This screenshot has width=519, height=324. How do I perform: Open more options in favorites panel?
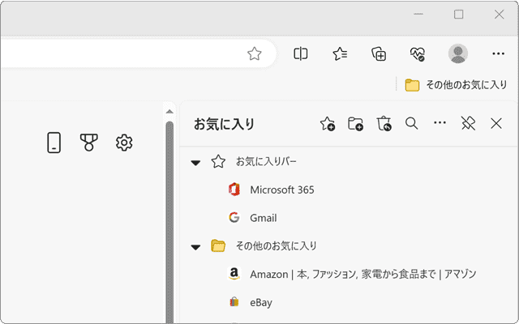coord(440,123)
